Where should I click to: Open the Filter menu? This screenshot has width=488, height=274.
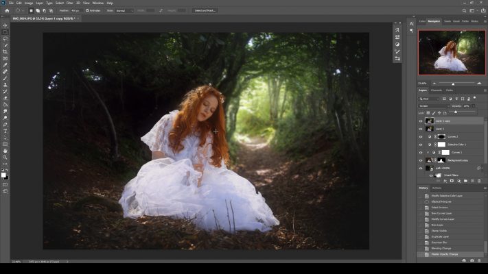point(69,3)
